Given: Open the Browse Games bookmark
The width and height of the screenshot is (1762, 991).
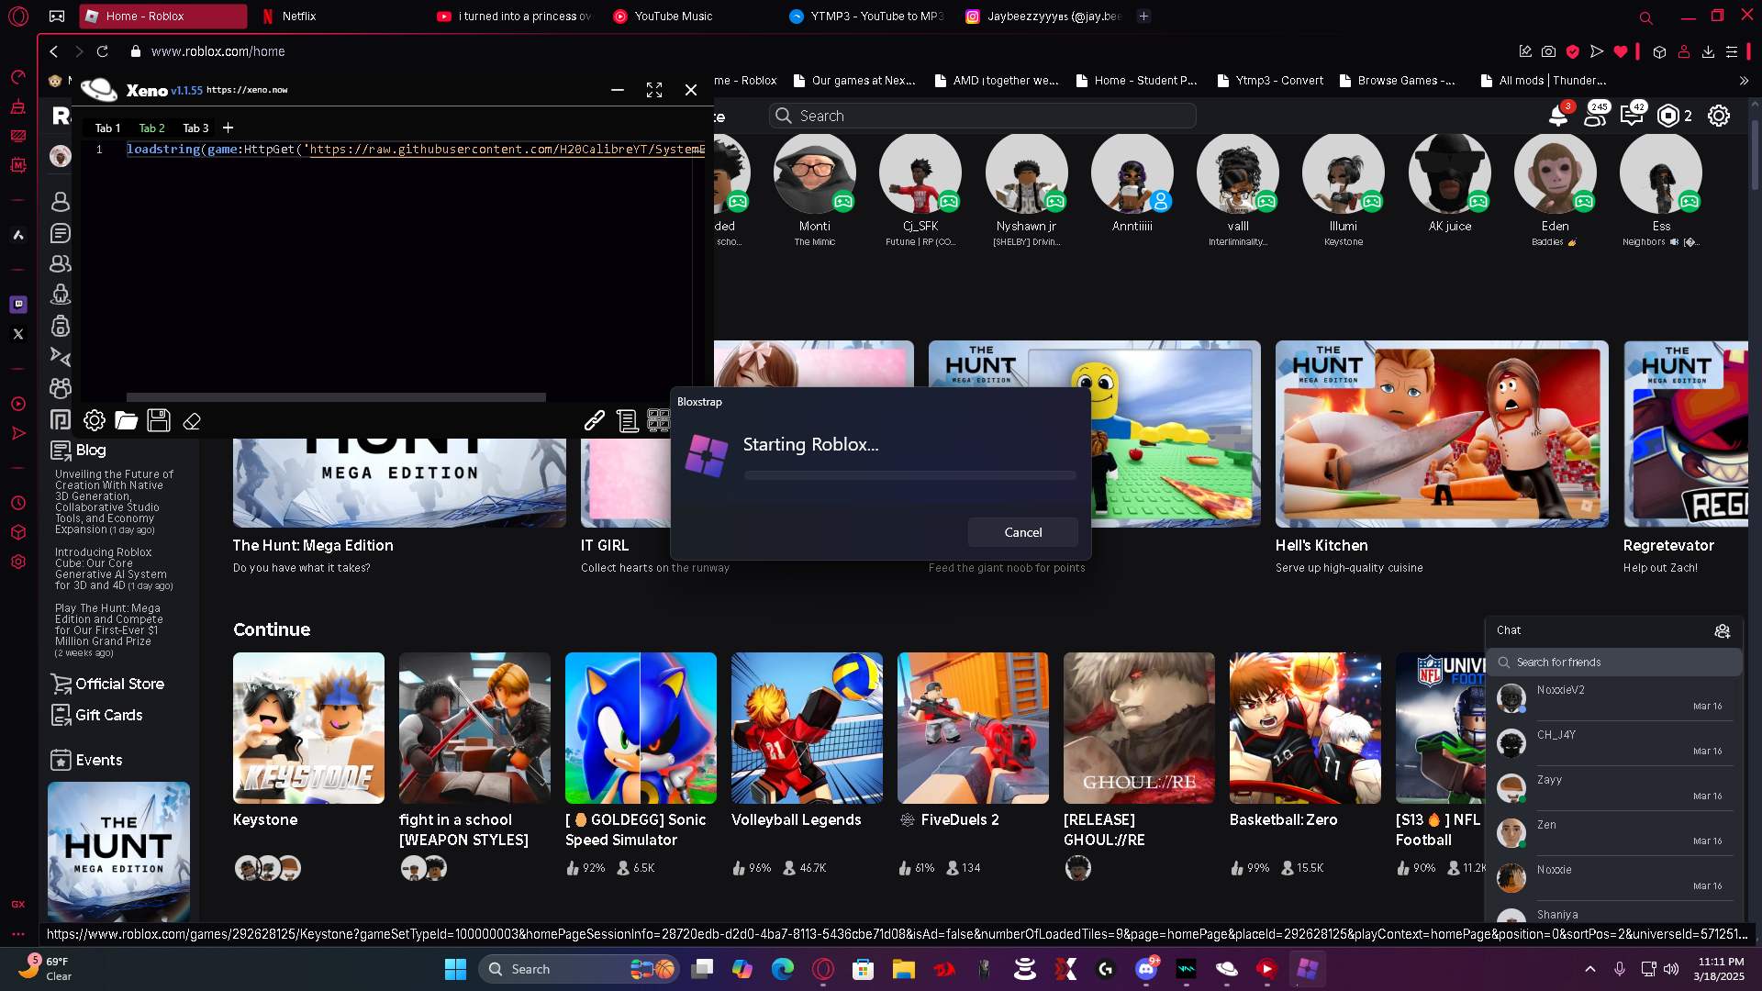Looking at the screenshot, I should click(x=1397, y=81).
